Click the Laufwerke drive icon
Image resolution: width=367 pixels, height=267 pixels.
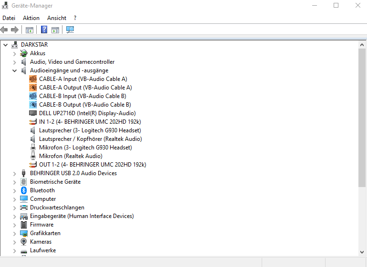[24, 251]
